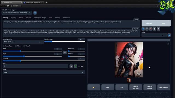
Task: Click the Zip button
Action: click(x=122, y=87)
